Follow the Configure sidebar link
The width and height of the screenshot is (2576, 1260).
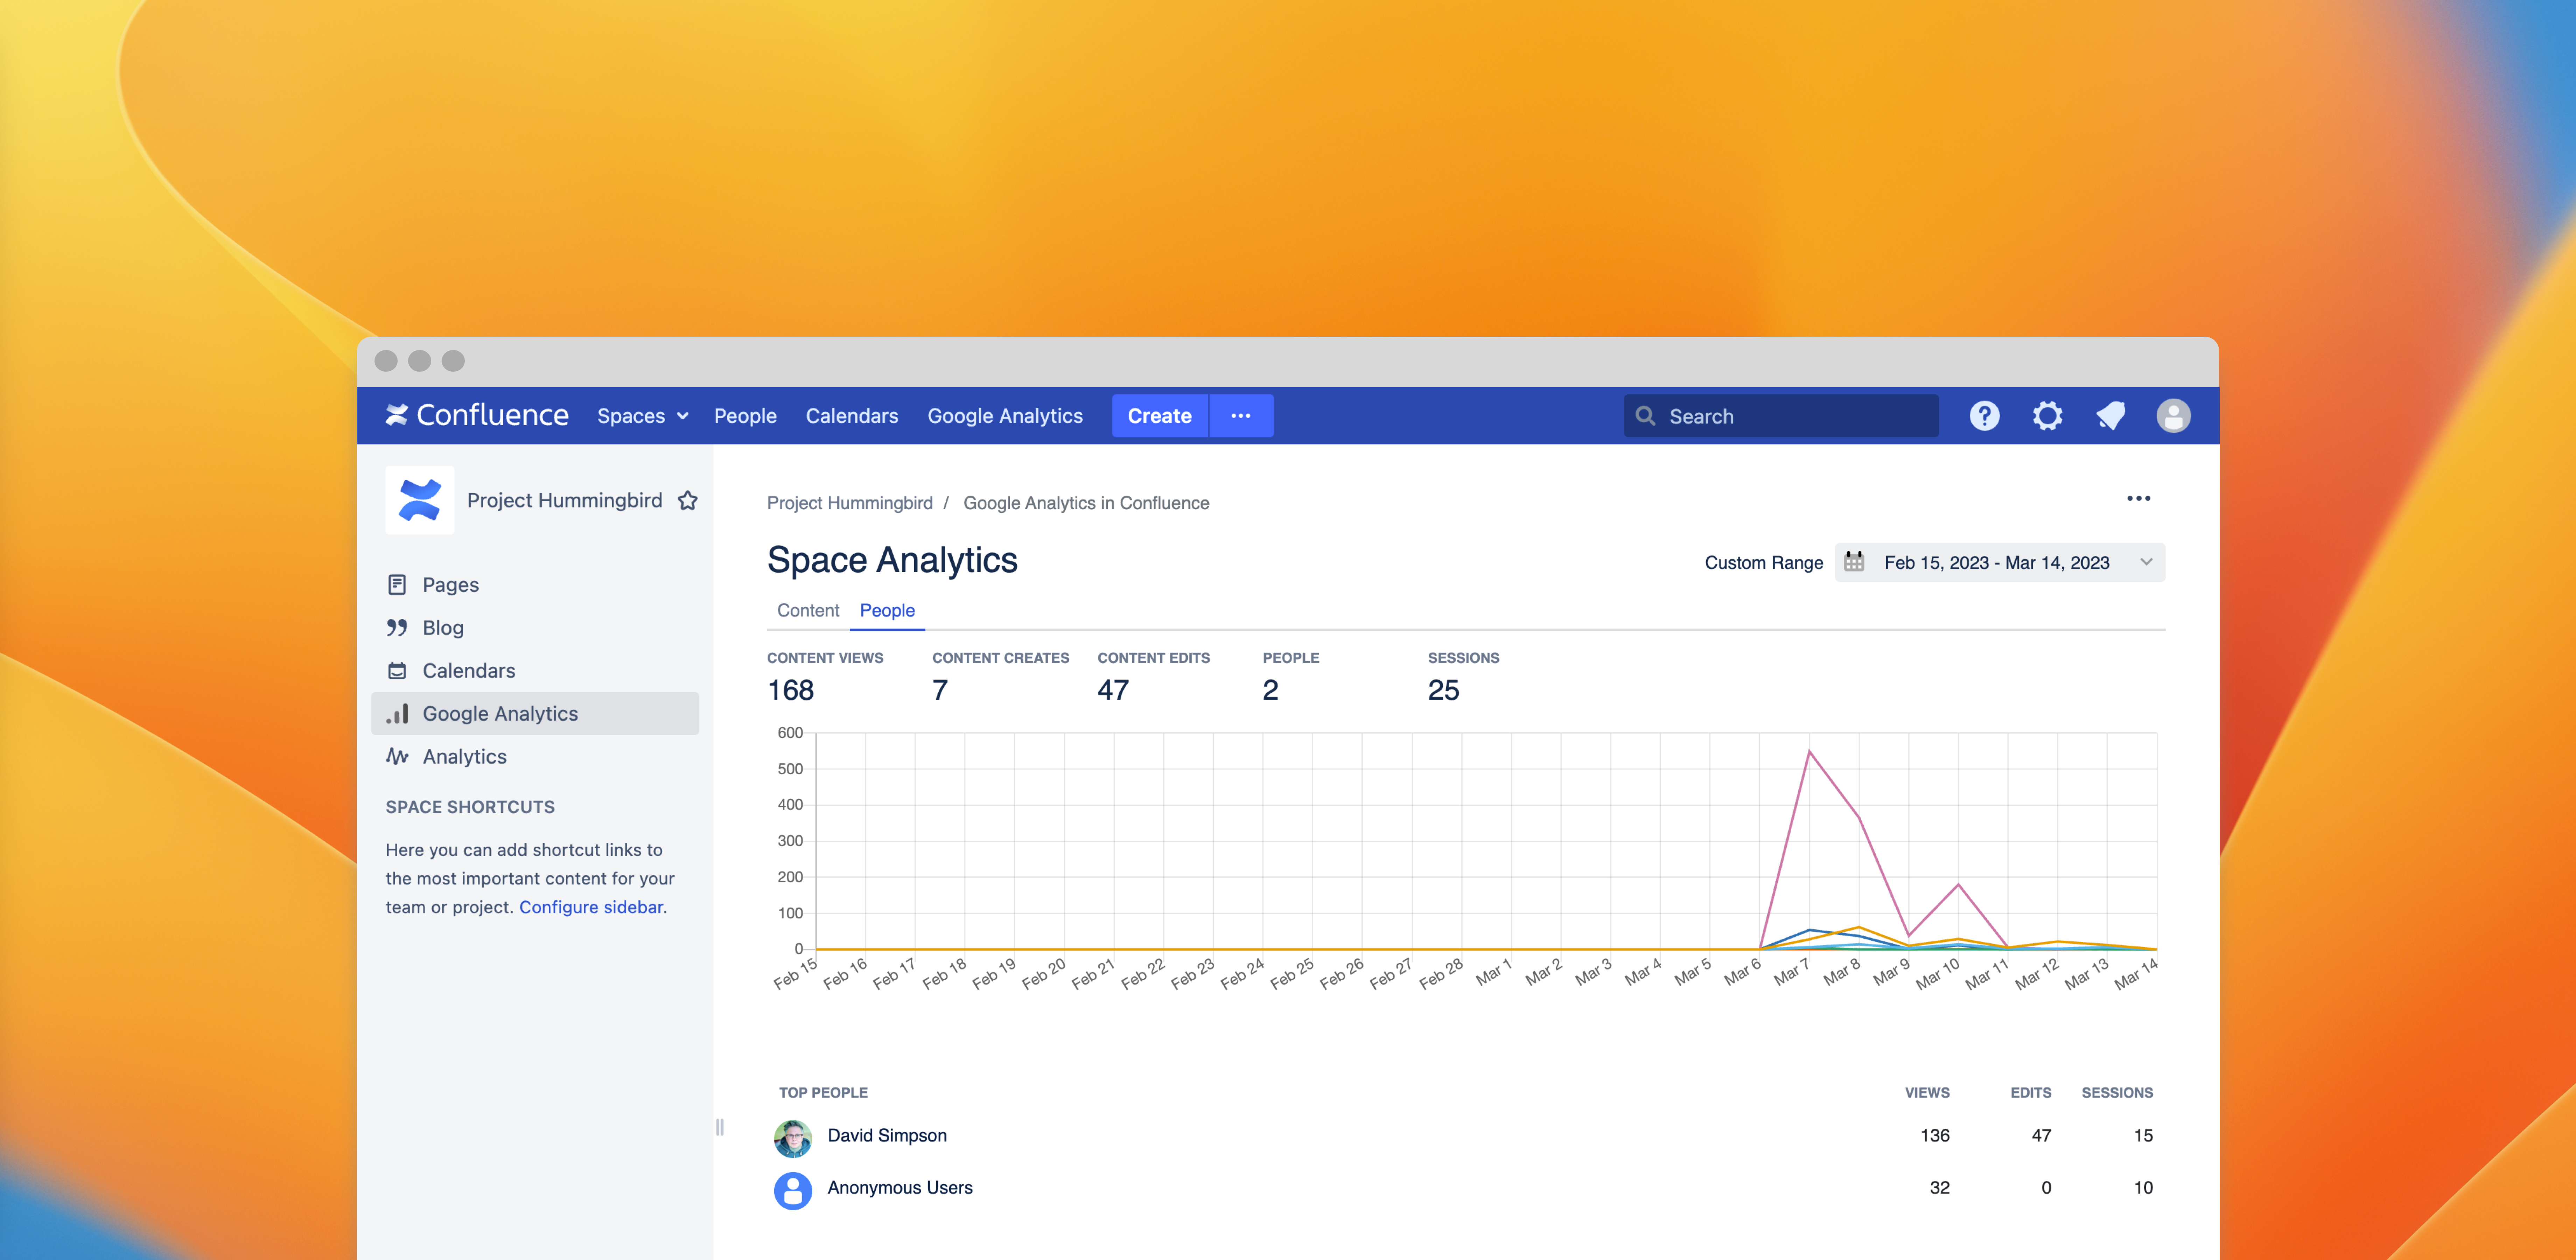coord(591,907)
